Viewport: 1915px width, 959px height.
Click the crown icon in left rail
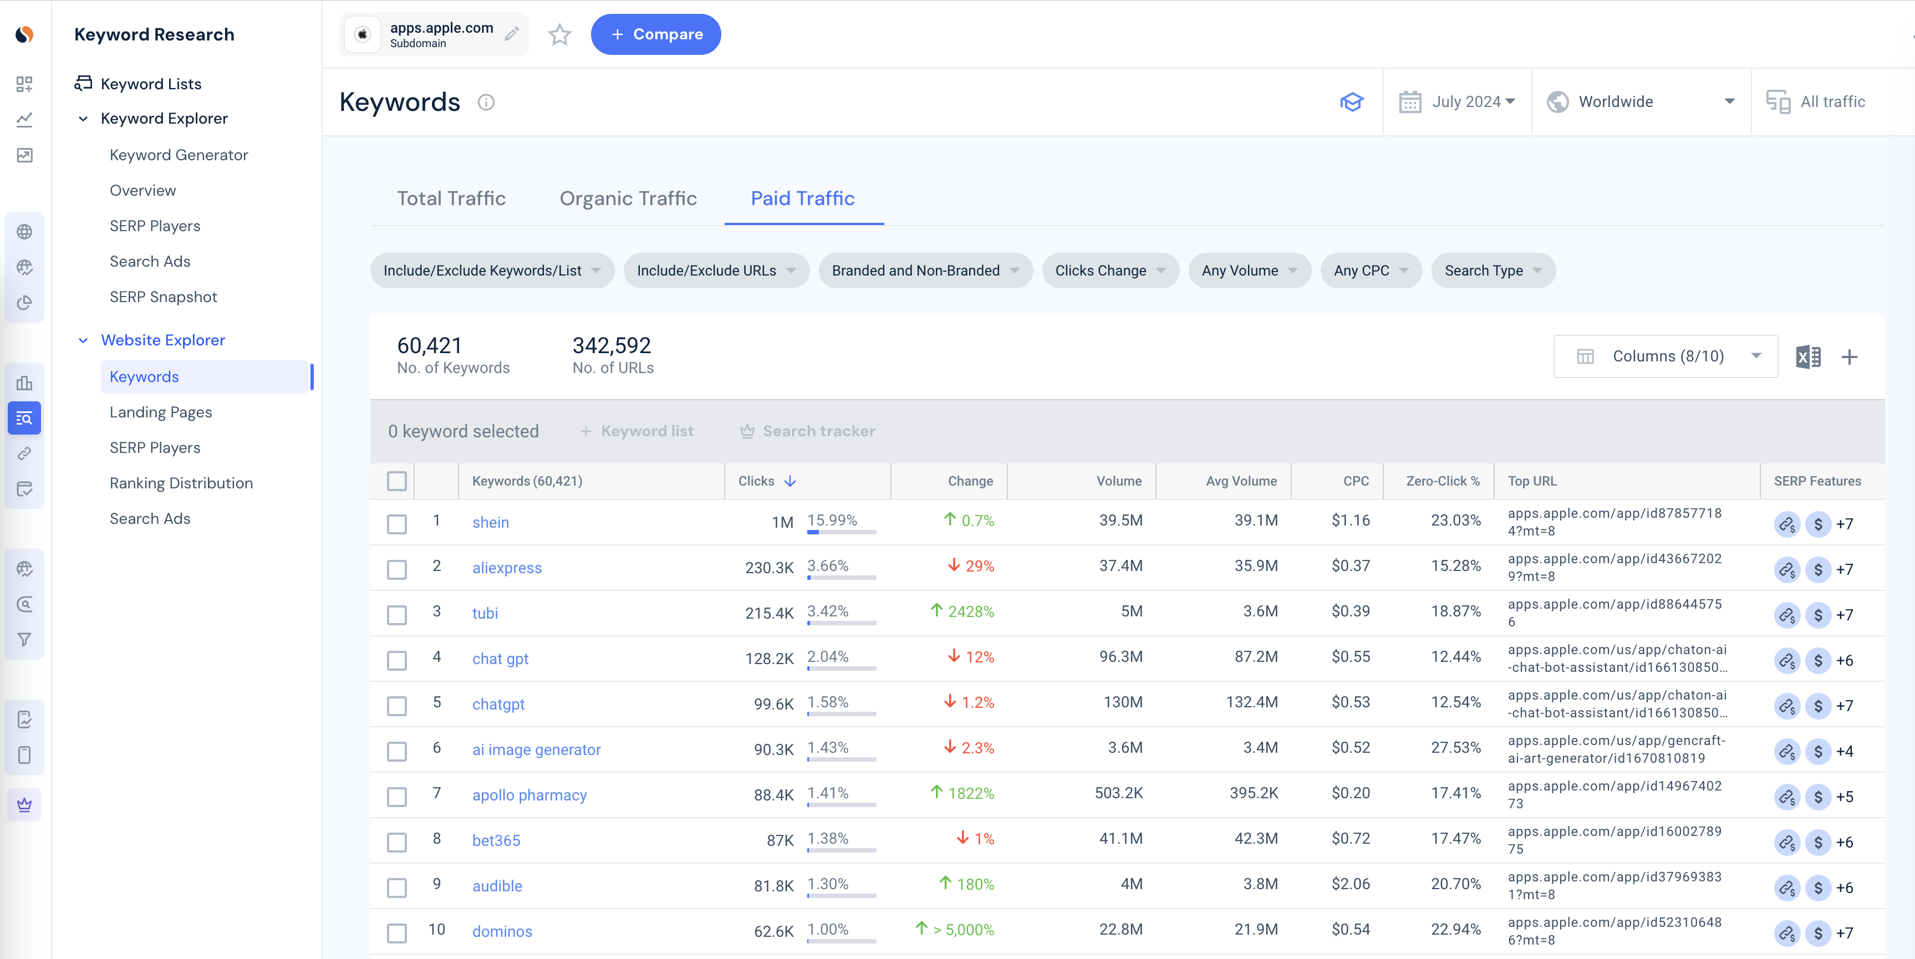click(x=24, y=804)
